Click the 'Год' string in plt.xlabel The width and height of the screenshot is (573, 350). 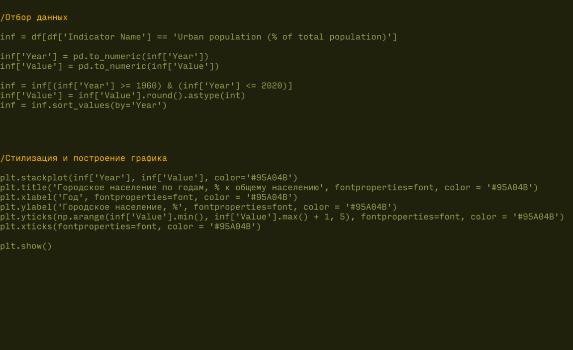click(71, 197)
